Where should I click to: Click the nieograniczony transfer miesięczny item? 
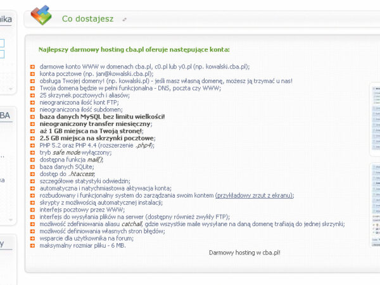[93, 124]
